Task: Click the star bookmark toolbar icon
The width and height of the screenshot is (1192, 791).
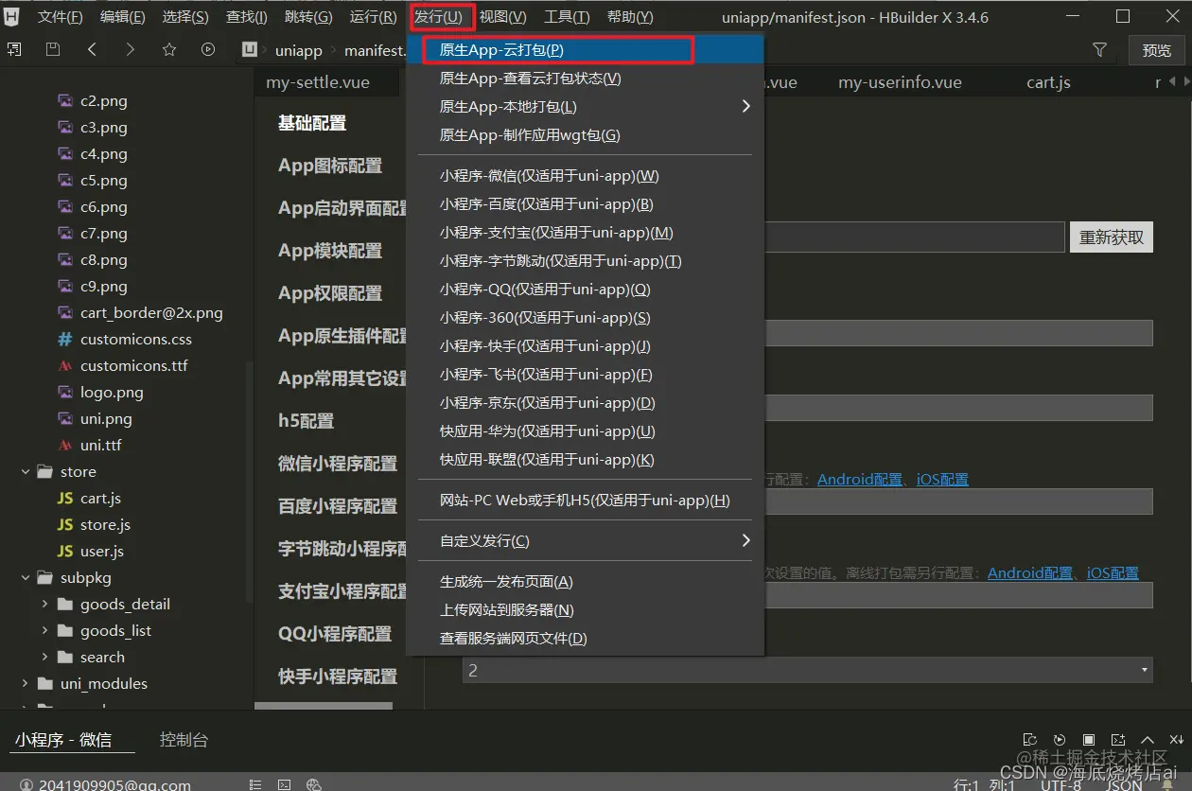Action: [169, 50]
